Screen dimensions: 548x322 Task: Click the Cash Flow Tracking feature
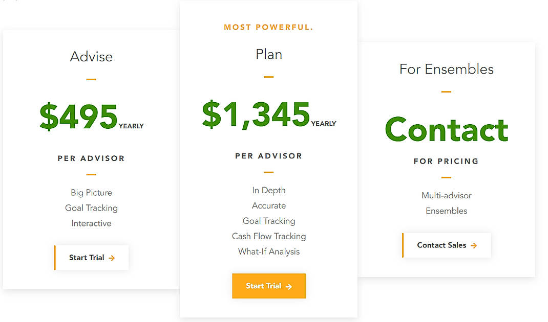tap(268, 236)
